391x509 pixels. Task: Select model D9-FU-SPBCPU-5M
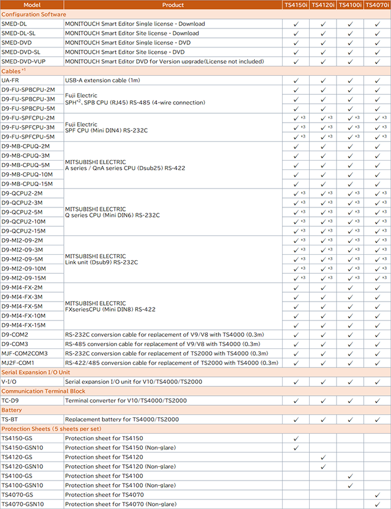(28, 108)
